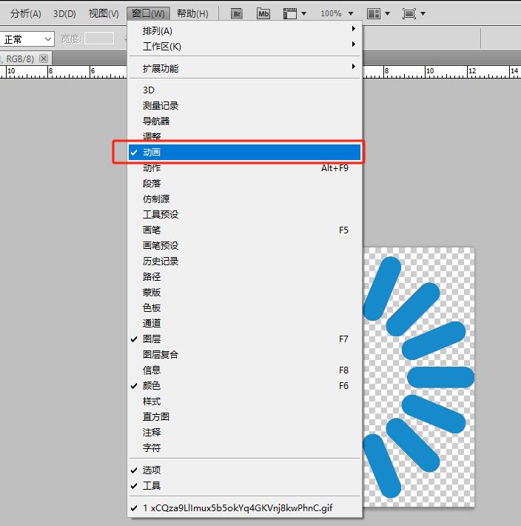Show the 画笔 panel
521x526 pixels.
244,230
